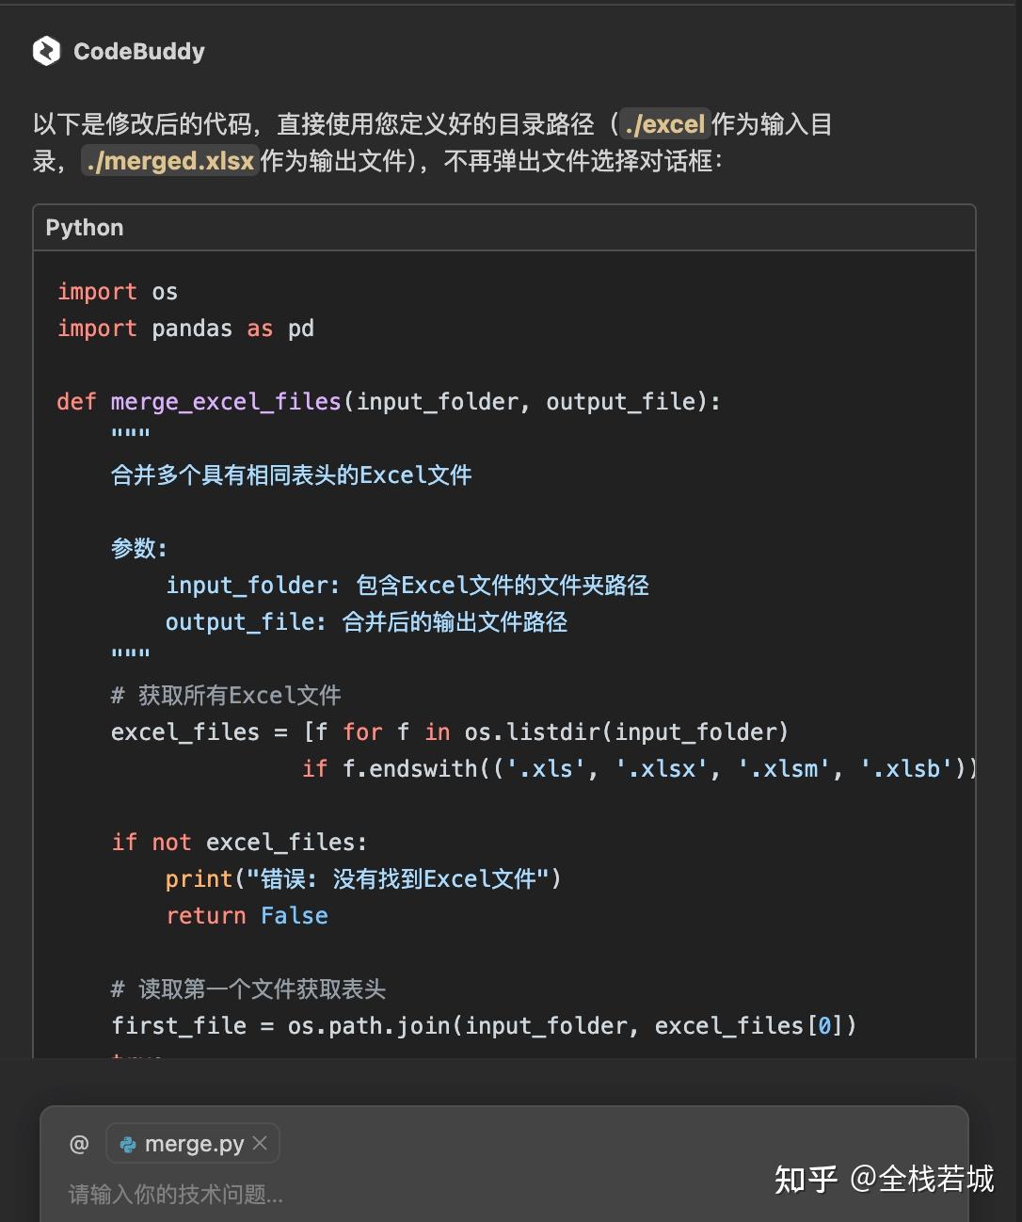
Task: Click the @ mention icon in the input bar
Action: [79, 1143]
